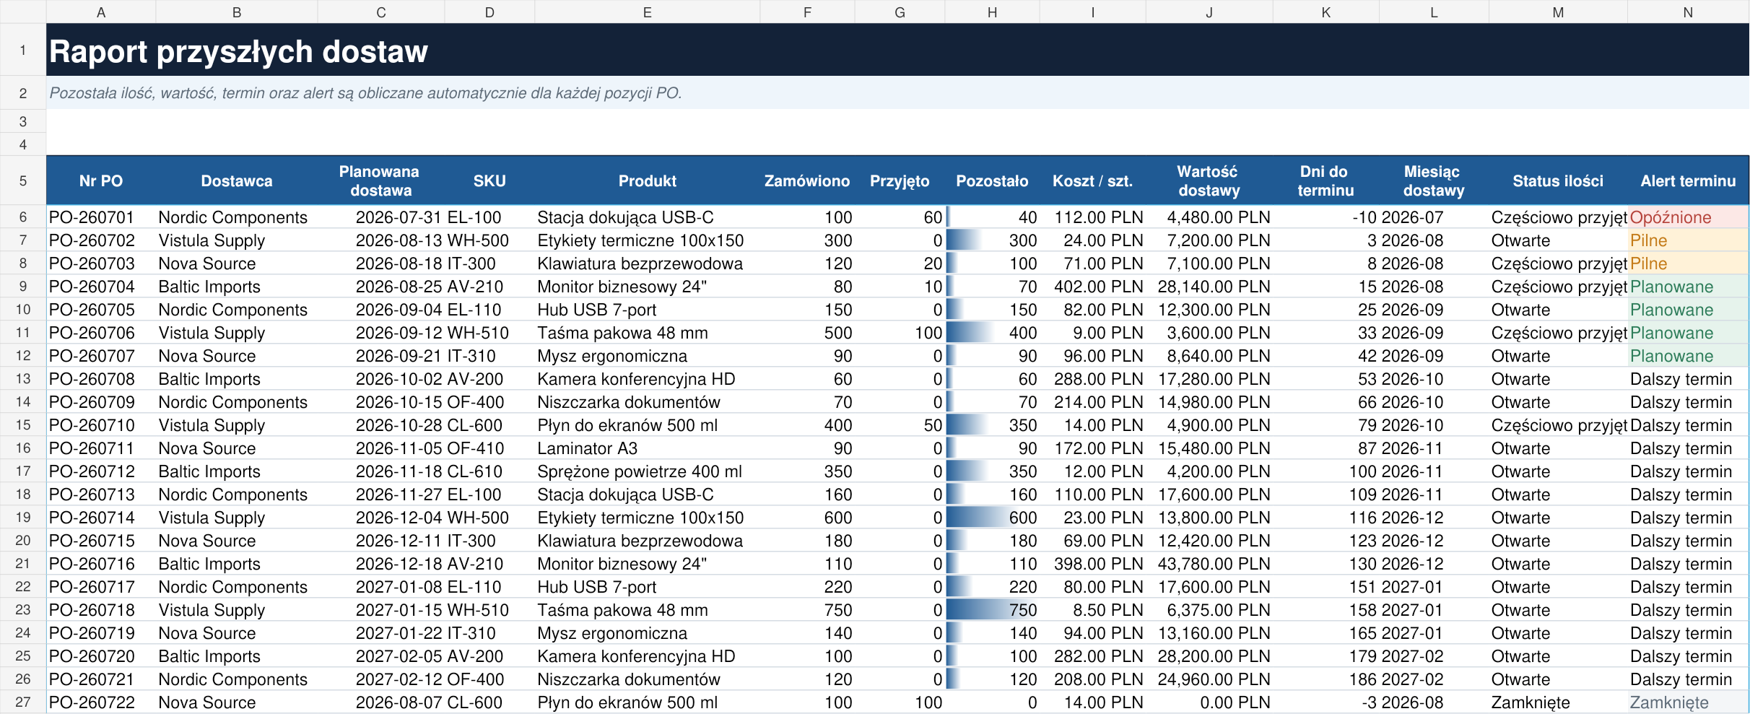Screen dimensions: 1750x714
Task: Select date '2026-10-15' cell
Action: click(x=381, y=402)
